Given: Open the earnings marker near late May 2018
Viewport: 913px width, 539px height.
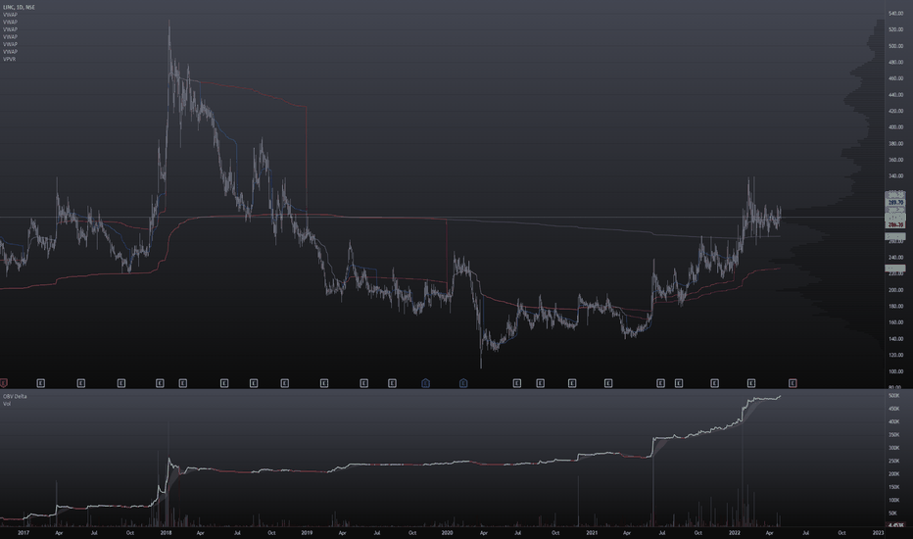Looking at the screenshot, I should coord(224,383).
